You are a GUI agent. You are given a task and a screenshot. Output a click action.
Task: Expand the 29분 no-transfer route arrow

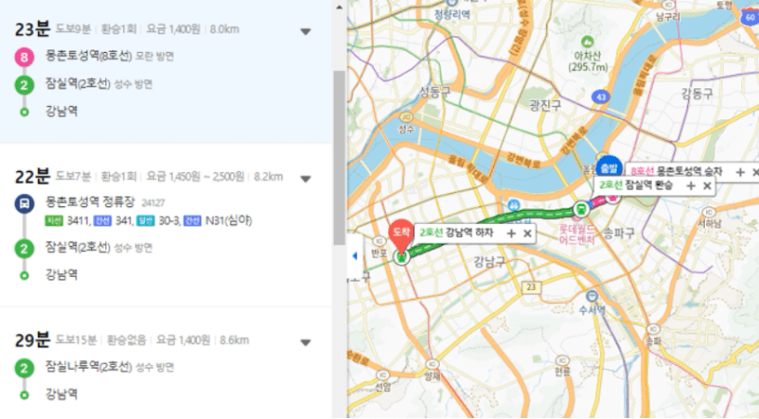click(x=305, y=342)
